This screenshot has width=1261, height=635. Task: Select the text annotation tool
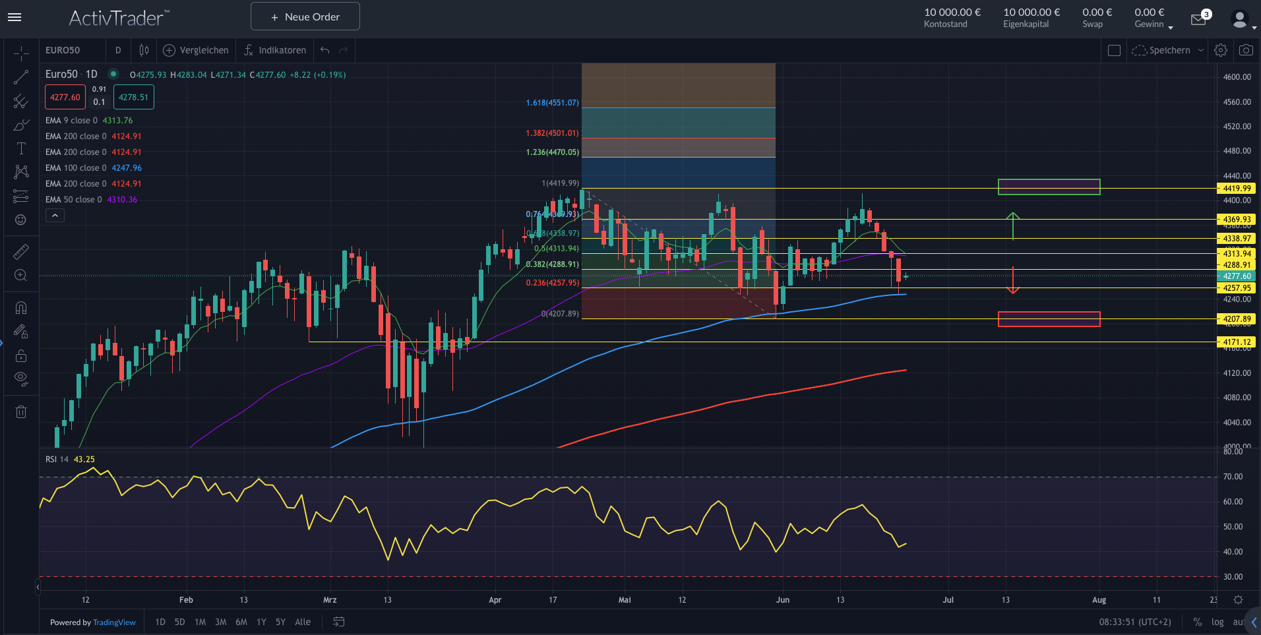(20, 148)
